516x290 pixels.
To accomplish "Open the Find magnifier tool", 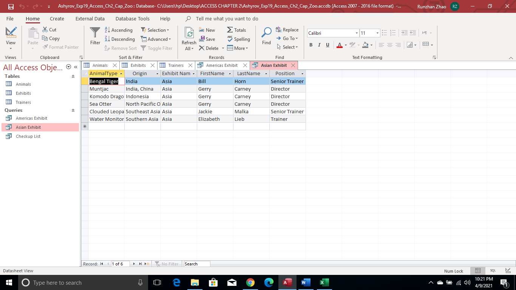I will 266,36.
